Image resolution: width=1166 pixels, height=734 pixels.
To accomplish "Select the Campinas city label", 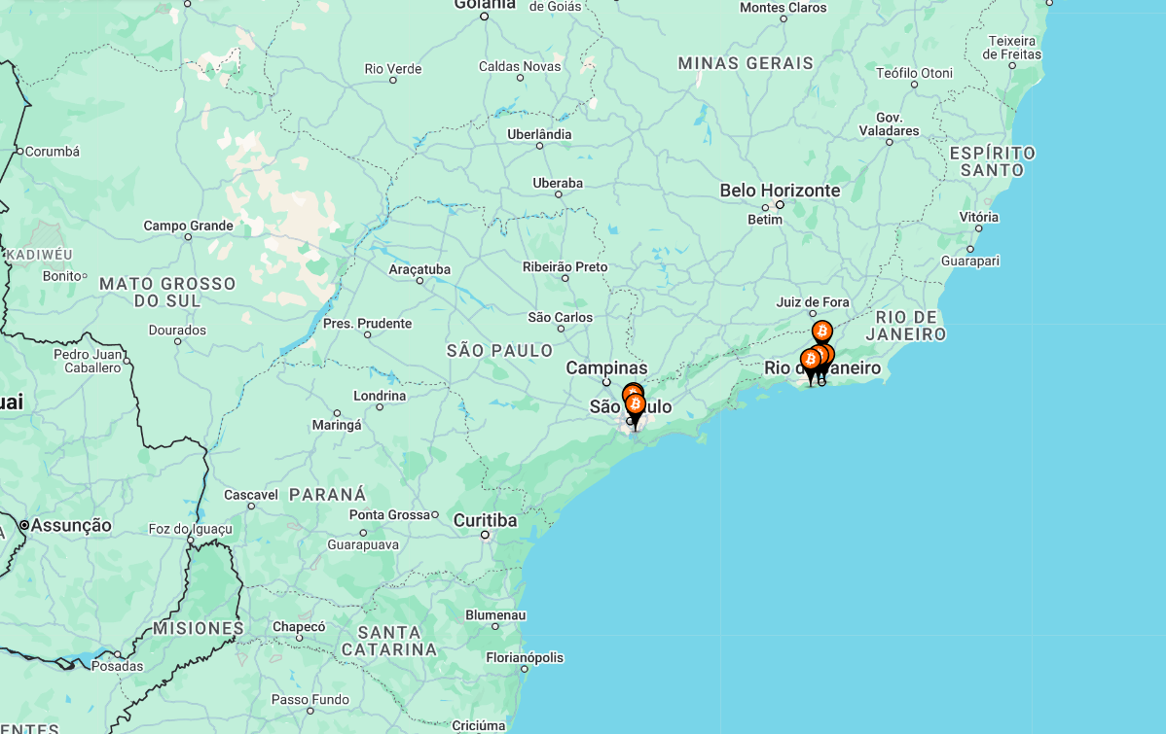I will point(606,367).
